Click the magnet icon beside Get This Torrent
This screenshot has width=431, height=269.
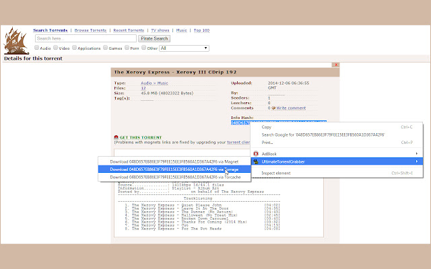116,137
